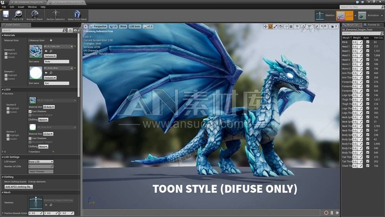Open the File menu
This screenshot has height=217, width=385.
point(4,7)
